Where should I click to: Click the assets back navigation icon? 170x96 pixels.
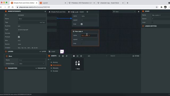pos(67,56)
